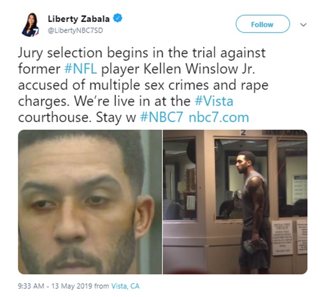Open the #Vista hashtag
The image size is (323, 297).
(214, 101)
